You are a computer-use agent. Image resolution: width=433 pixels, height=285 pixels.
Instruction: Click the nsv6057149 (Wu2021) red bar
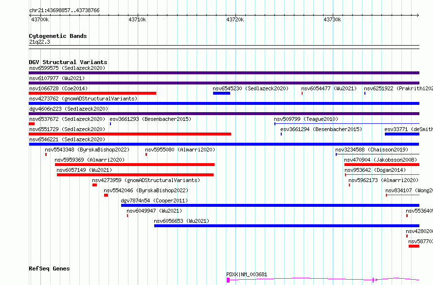(x=135, y=175)
